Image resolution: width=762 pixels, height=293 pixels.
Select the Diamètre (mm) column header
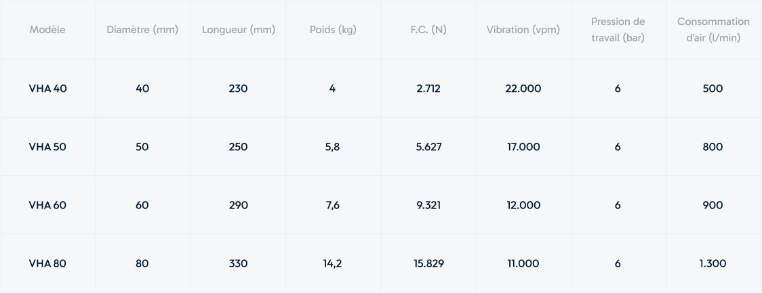(142, 30)
